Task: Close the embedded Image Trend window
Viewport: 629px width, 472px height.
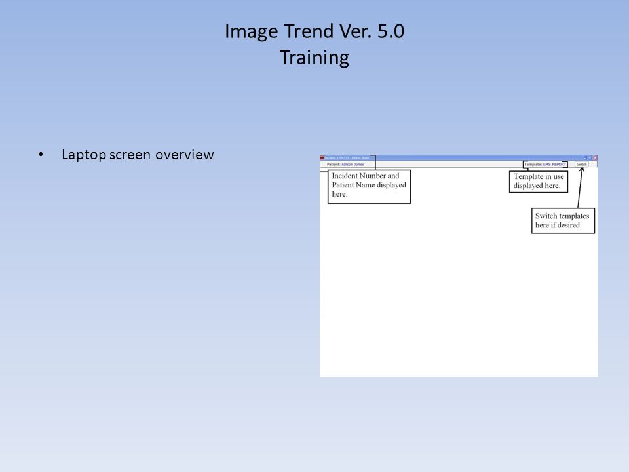Action: pyautogui.click(x=596, y=158)
